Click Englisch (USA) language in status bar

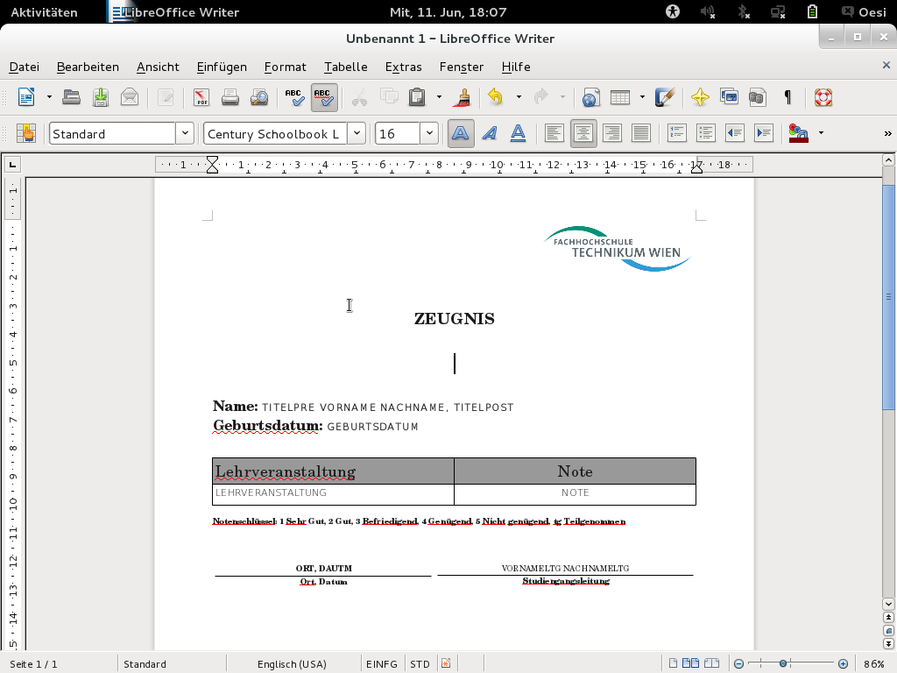(292, 664)
